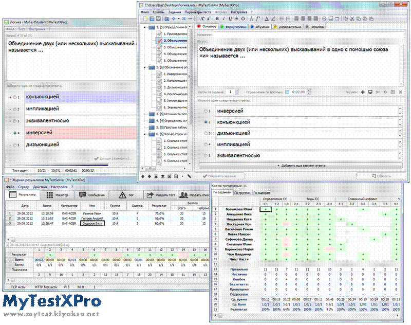Viewport: 411px width, 325px height.
Task: Click the time limit icon before 0:00:00
Action: 287,92
